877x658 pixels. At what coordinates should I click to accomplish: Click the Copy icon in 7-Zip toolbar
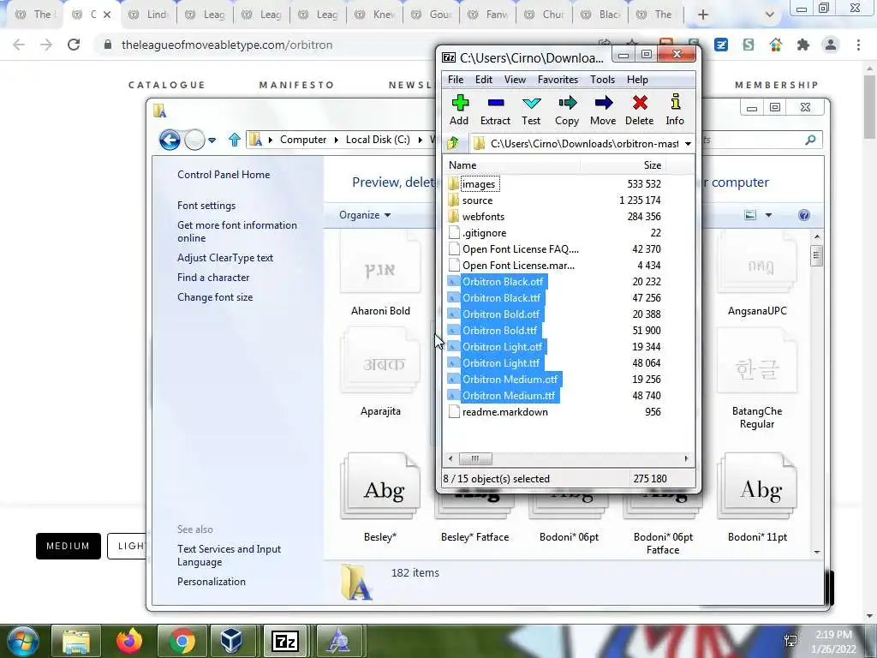tap(567, 110)
